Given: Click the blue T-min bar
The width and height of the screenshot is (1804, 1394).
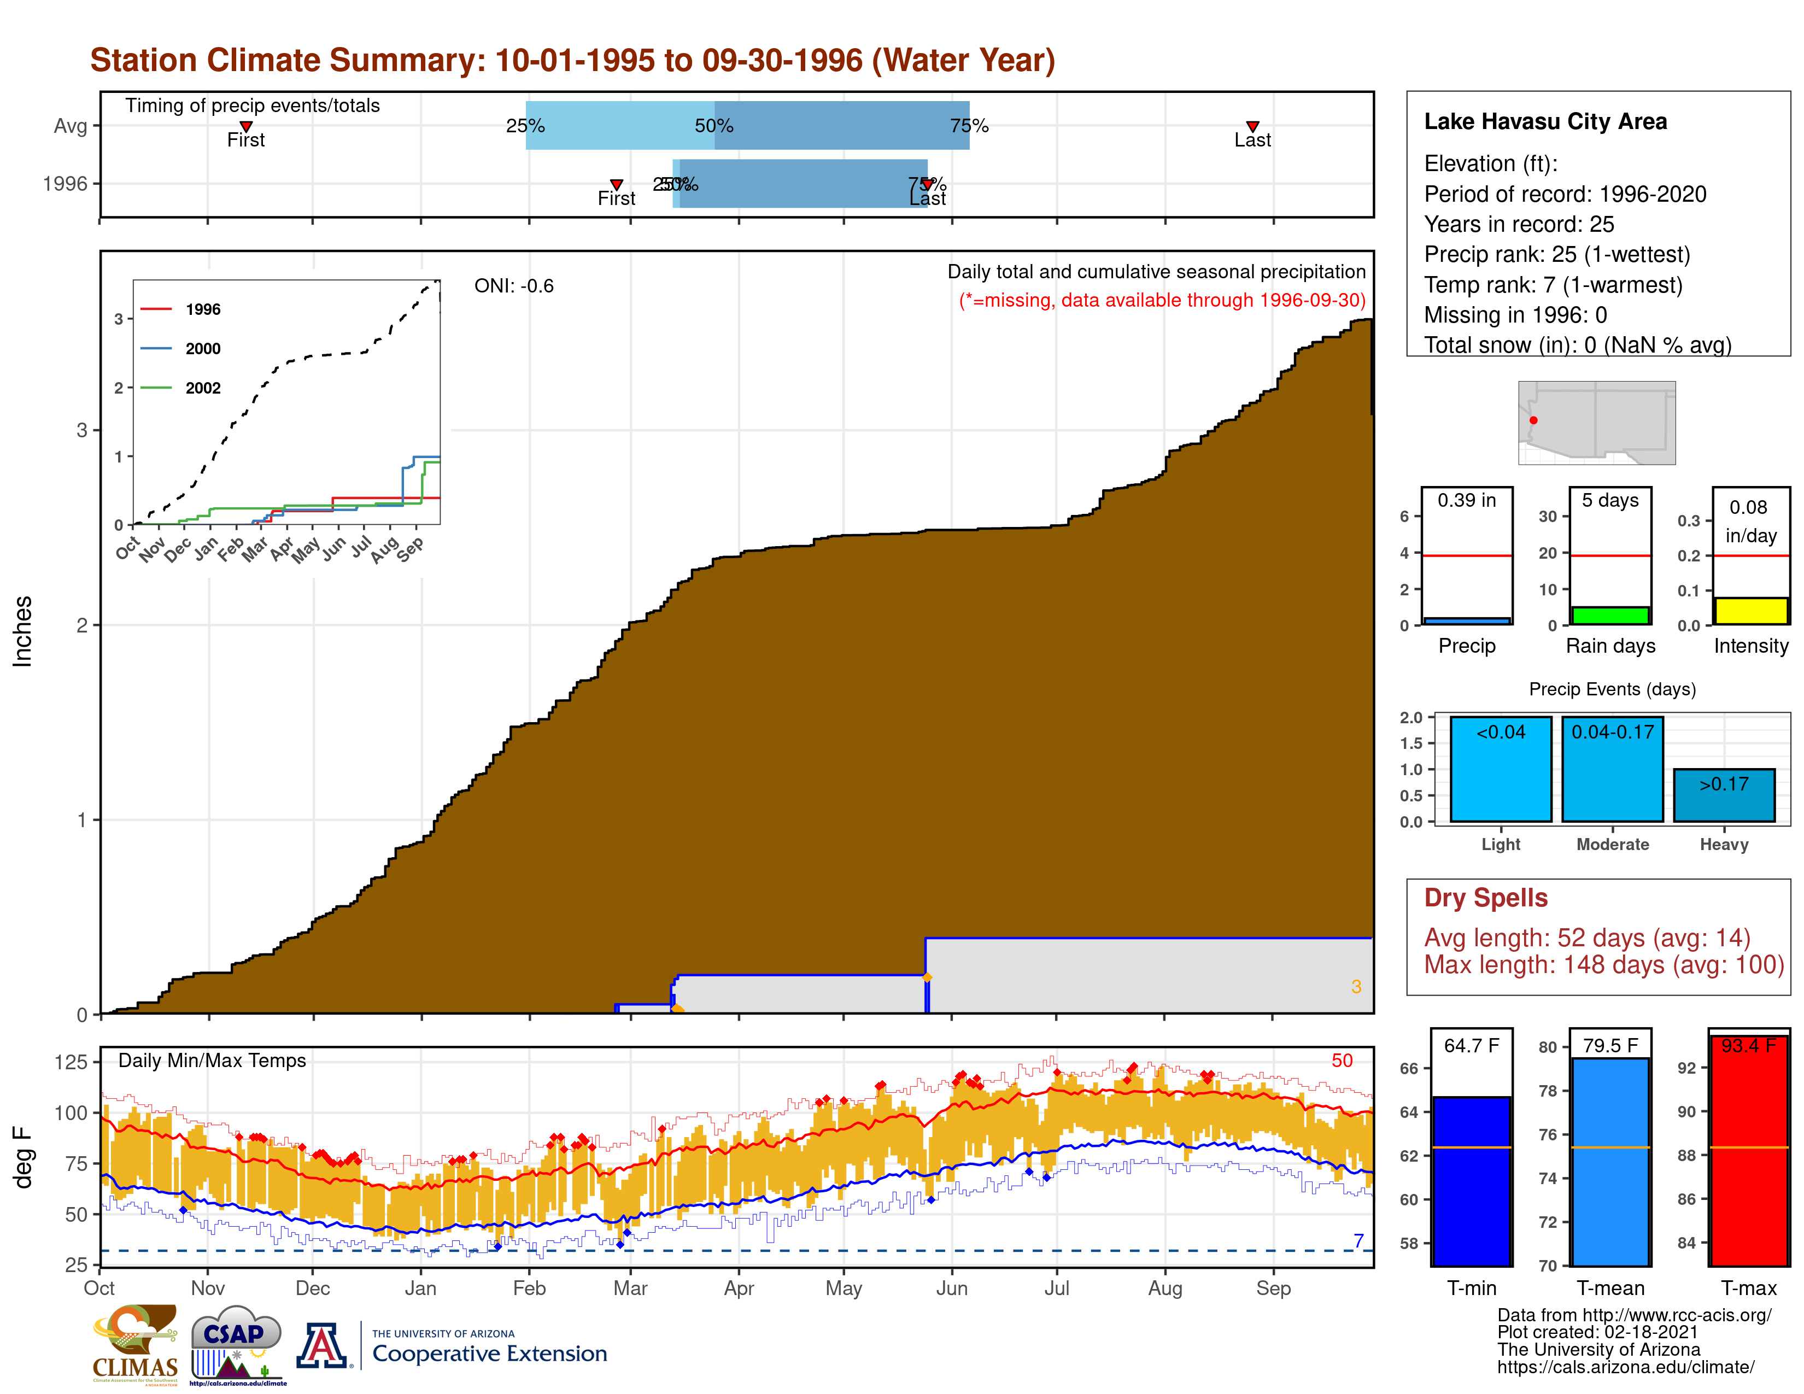Looking at the screenshot, I should tap(1471, 1182).
